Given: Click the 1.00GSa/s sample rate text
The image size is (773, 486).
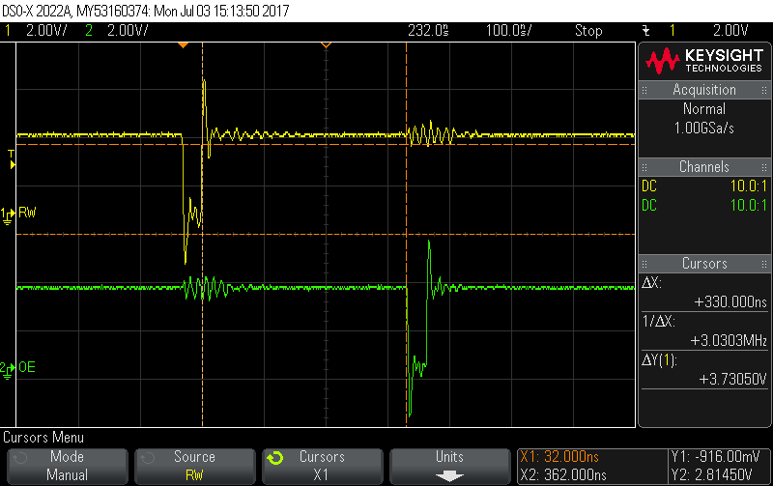Looking at the screenshot, I should point(704,129).
